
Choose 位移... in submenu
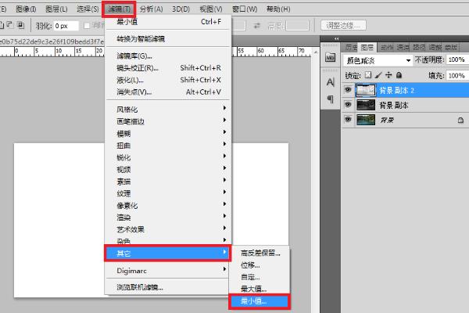[260, 265]
